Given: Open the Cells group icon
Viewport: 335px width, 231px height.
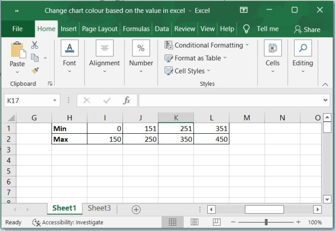Looking at the screenshot, I should [x=273, y=48].
